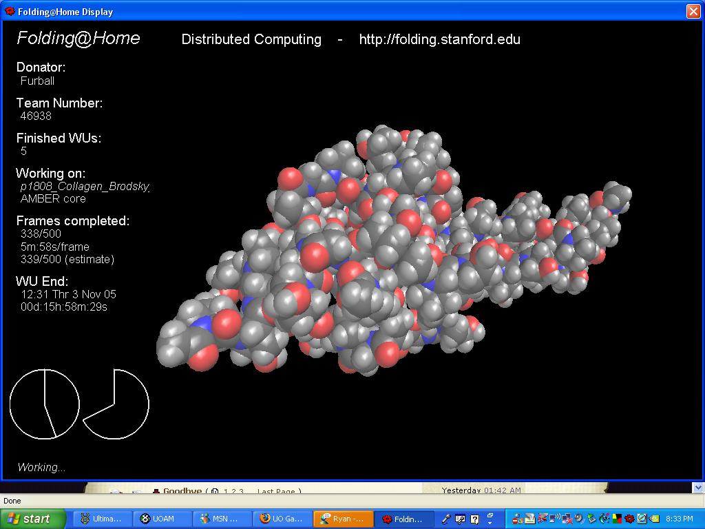705x529 pixels.
Task: Click the right pie chart progress indicator
Action: (x=116, y=404)
